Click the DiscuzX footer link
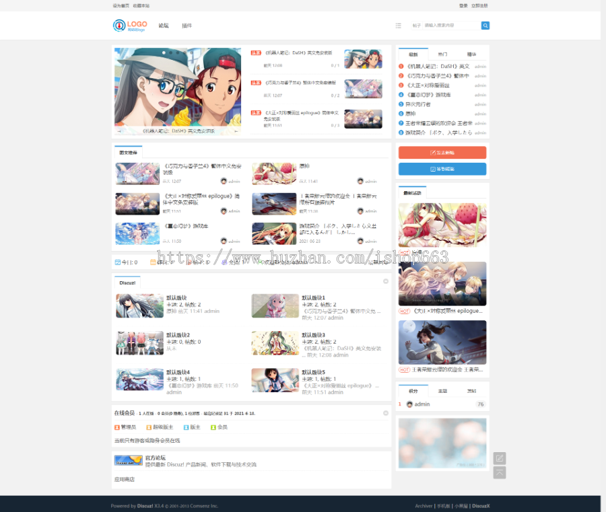The height and width of the screenshot is (512, 606). click(481, 506)
